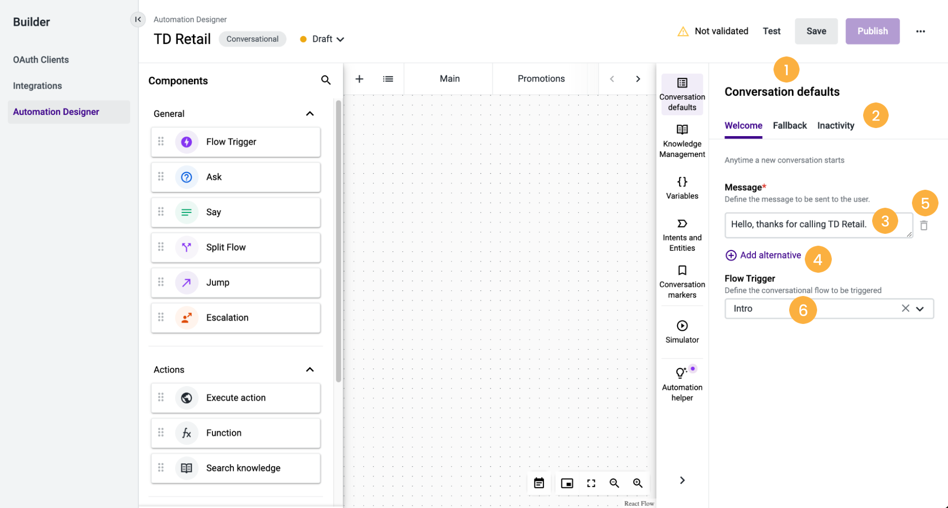Select the Welcome tab
Viewport: 948px width, 508px height.
tap(743, 126)
